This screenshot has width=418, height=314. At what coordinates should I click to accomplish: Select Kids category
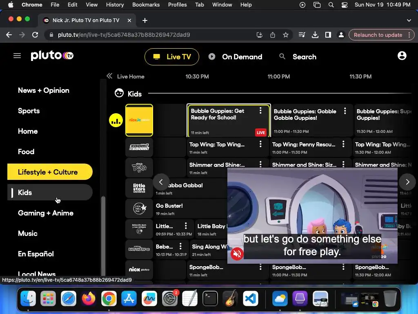(50, 192)
